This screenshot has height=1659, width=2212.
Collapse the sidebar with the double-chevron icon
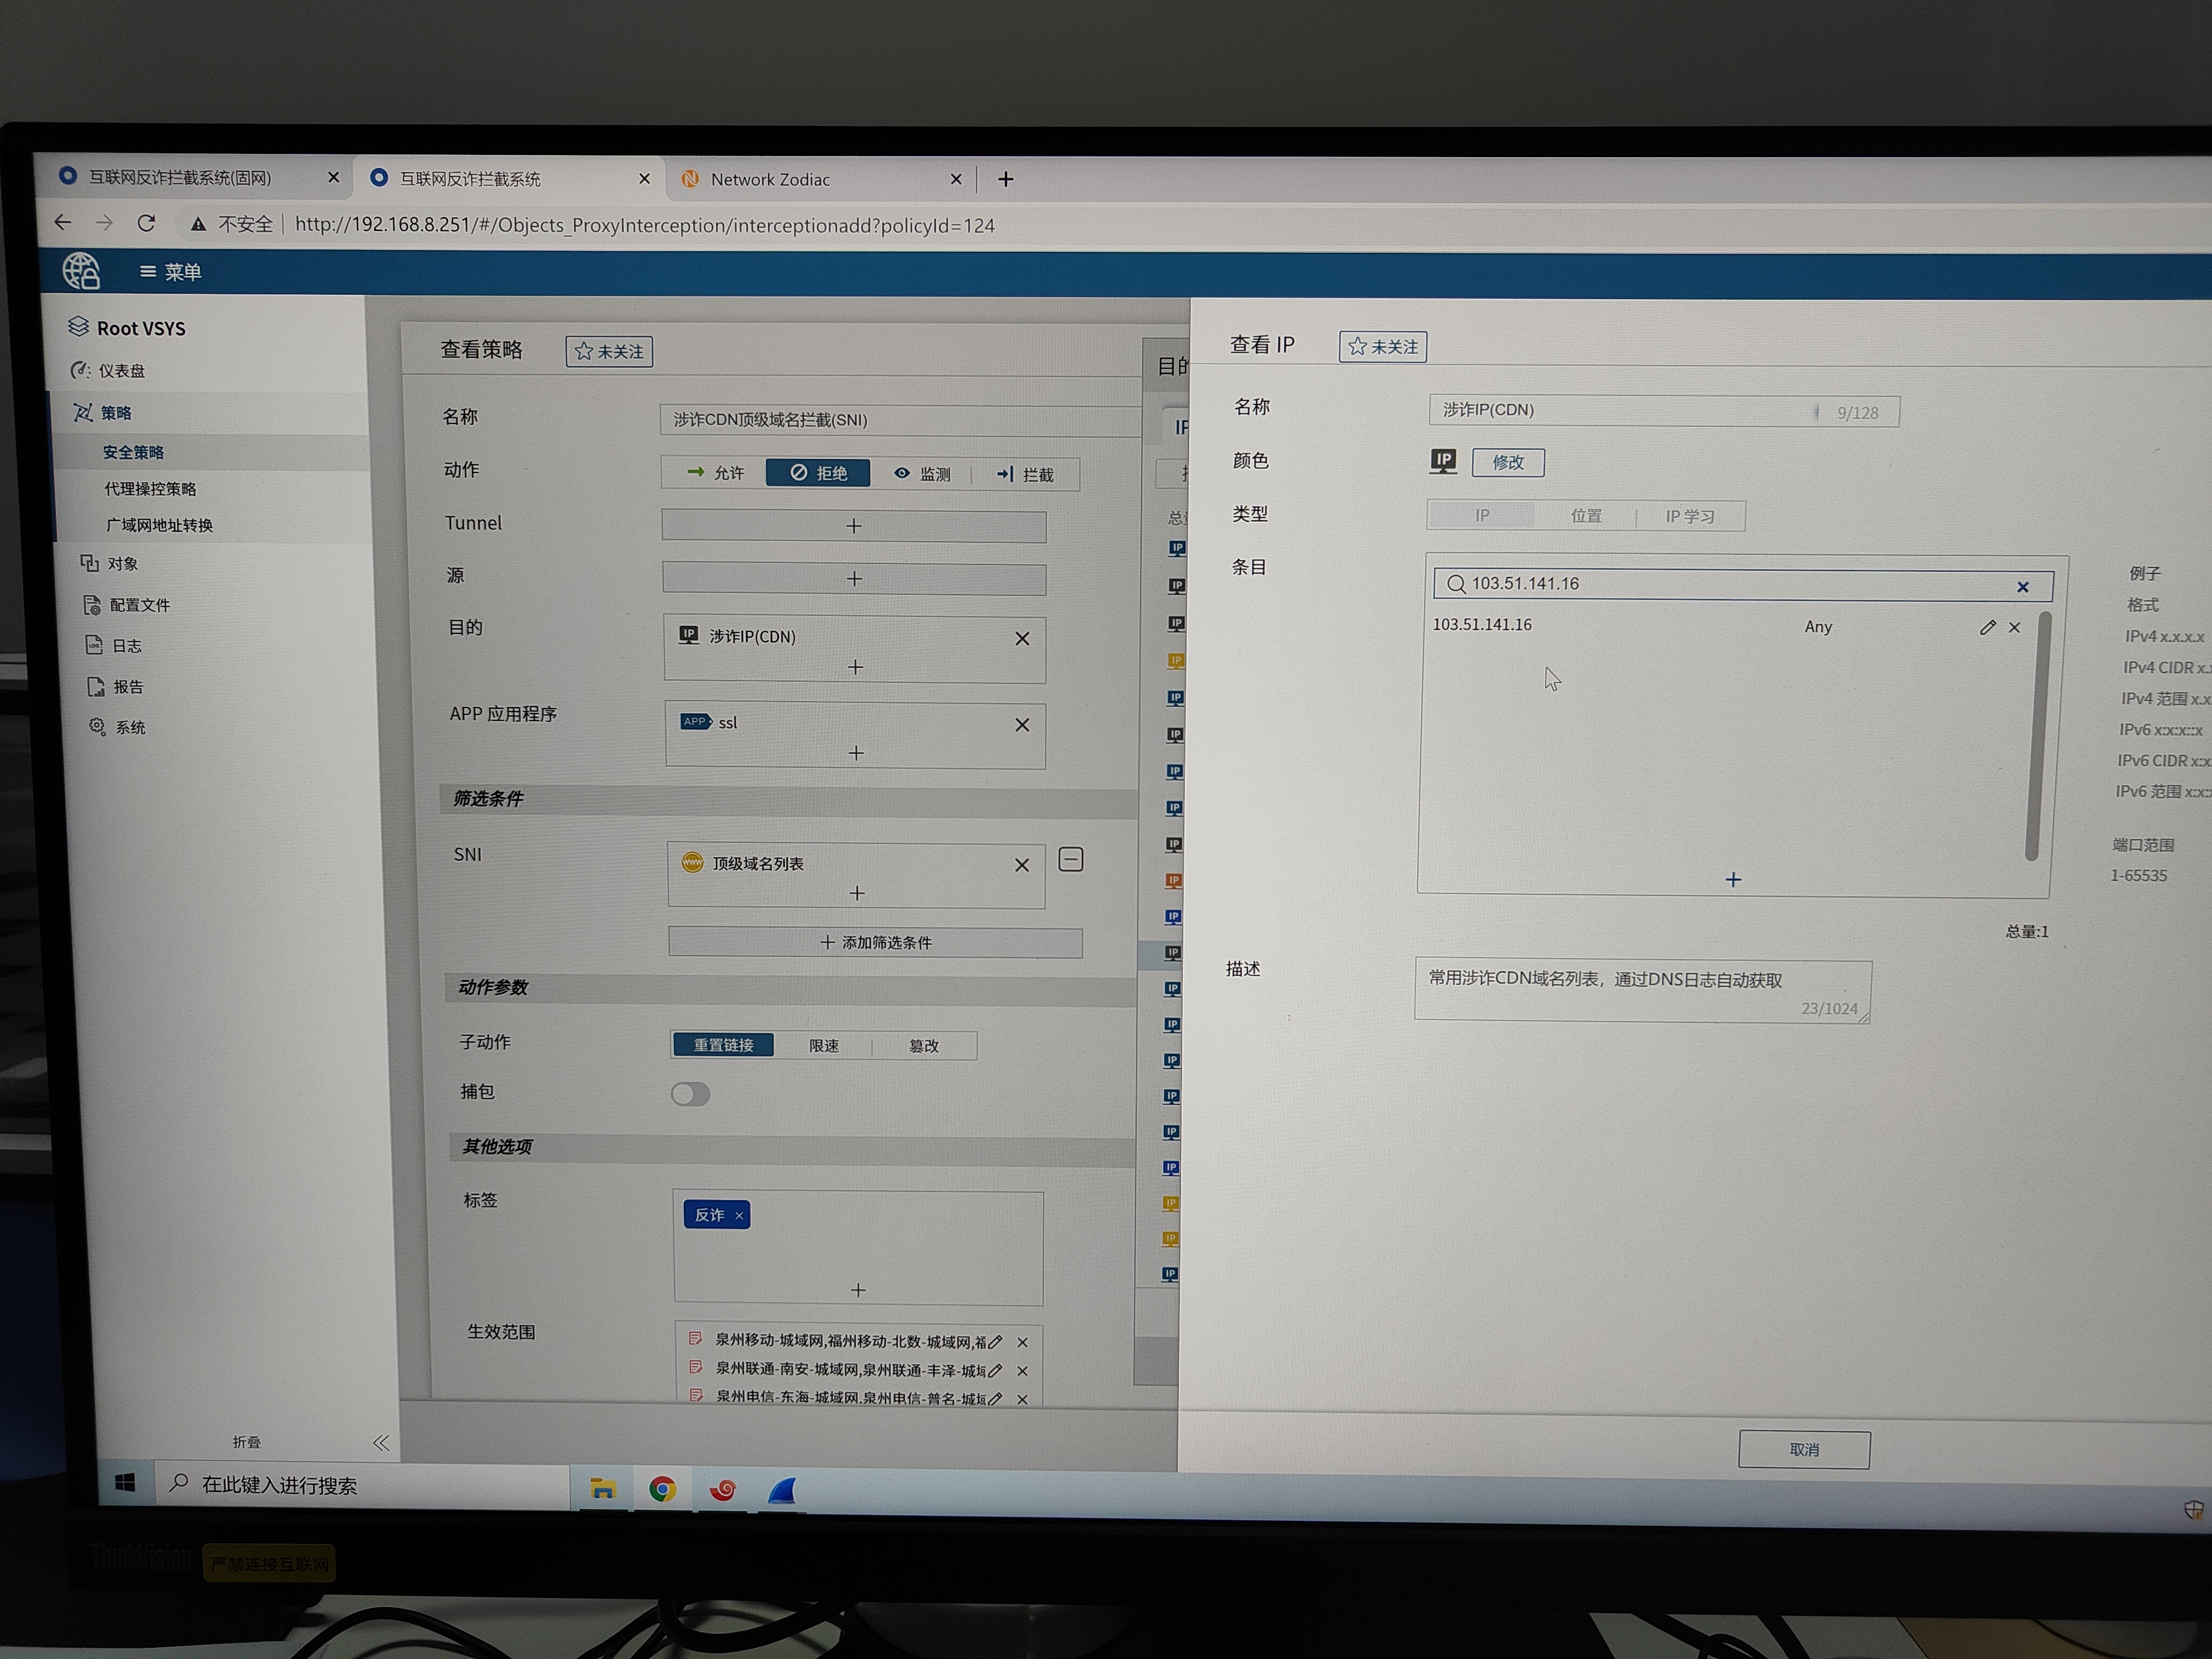pyautogui.click(x=381, y=1442)
